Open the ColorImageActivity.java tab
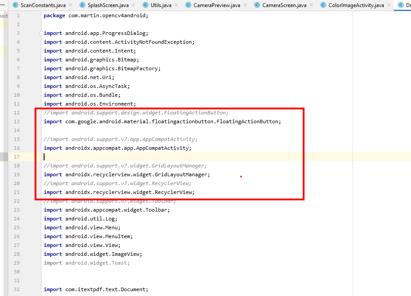The image size is (411, 296). (356, 5)
